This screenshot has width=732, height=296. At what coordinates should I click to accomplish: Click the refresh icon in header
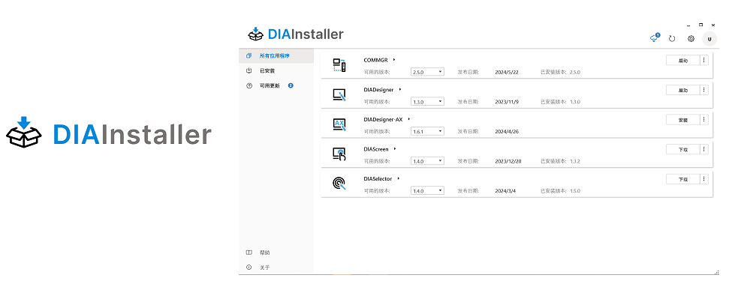[x=672, y=39]
